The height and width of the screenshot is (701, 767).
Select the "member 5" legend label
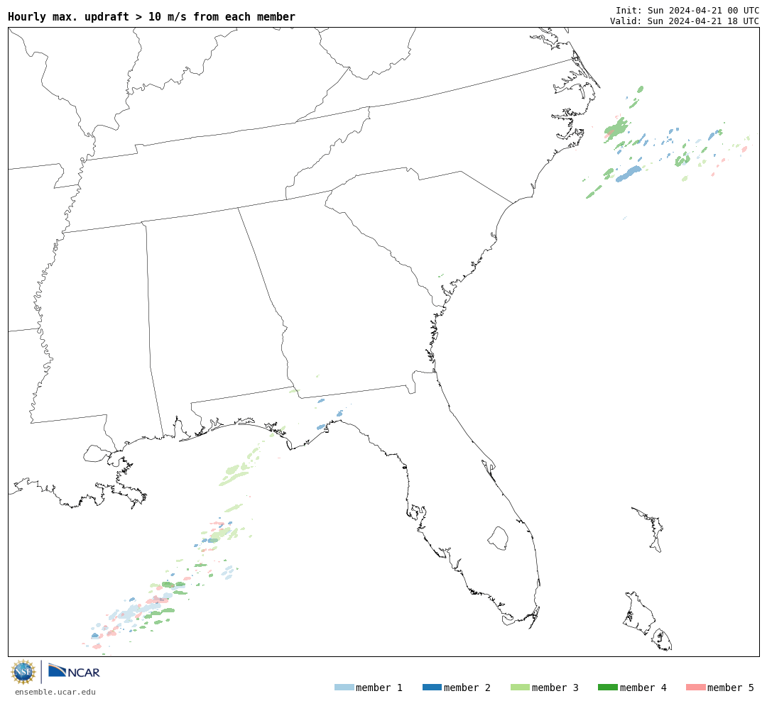click(x=731, y=688)
